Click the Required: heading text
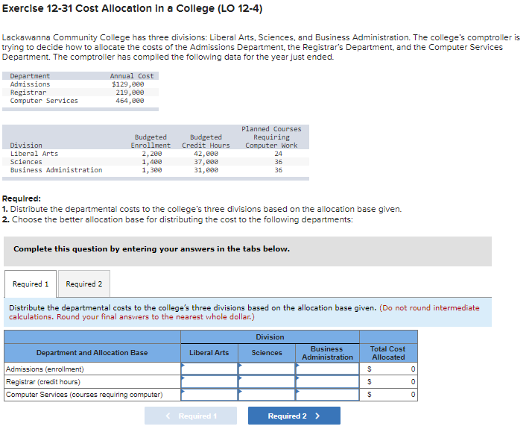 (x=22, y=198)
